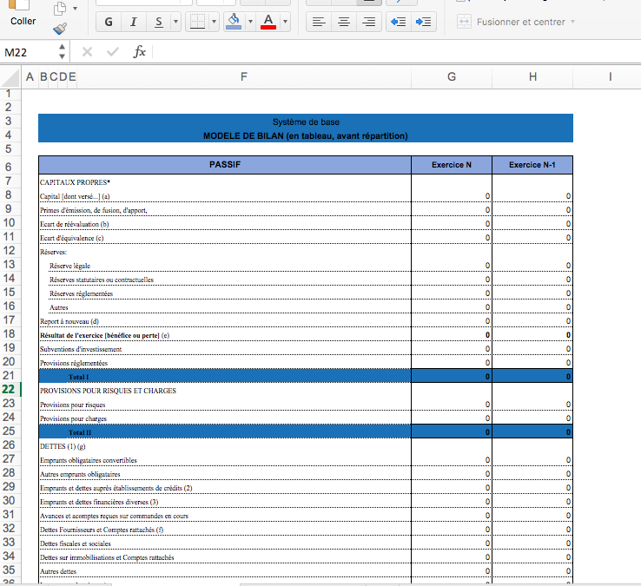Click the Name Box showing M22

(29, 52)
